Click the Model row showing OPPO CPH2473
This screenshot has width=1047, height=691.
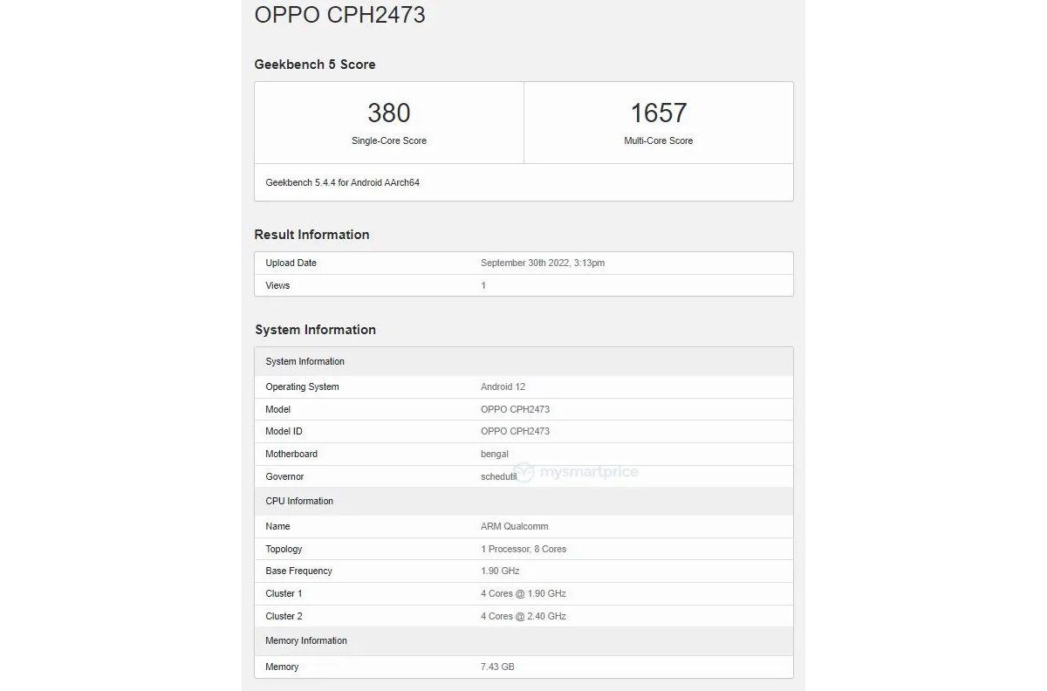tap(523, 408)
